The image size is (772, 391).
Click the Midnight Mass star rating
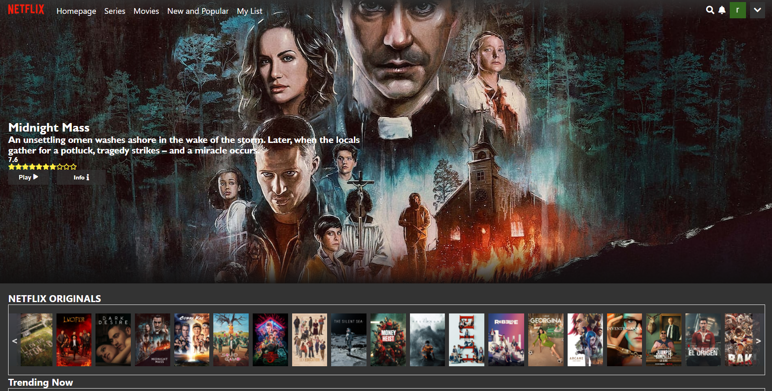(x=42, y=166)
